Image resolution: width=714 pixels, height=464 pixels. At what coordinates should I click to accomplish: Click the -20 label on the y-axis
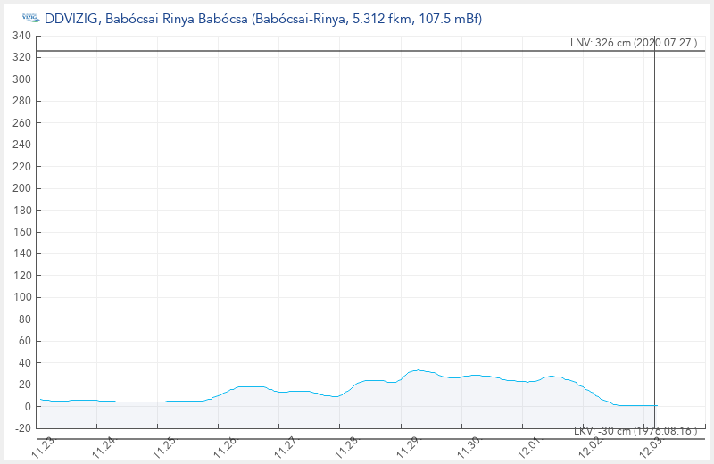[x=22, y=428]
